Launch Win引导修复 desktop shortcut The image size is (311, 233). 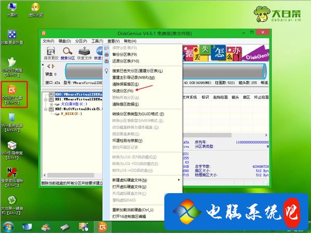click(12, 150)
